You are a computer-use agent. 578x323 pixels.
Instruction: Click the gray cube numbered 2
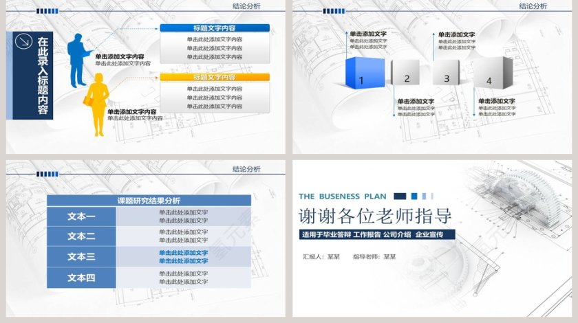click(x=405, y=73)
